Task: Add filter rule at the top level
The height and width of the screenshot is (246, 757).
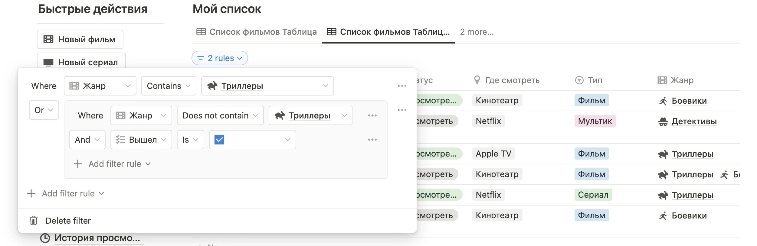Action: (x=66, y=193)
